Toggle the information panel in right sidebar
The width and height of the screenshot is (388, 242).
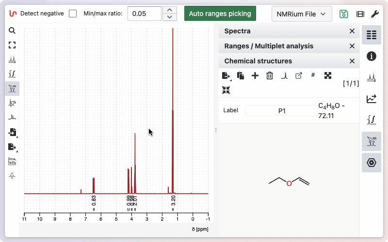coord(372,56)
